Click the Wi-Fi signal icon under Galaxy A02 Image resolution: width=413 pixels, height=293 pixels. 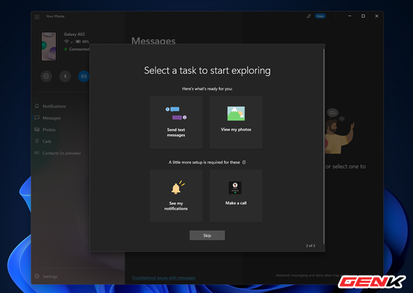[x=66, y=41]
